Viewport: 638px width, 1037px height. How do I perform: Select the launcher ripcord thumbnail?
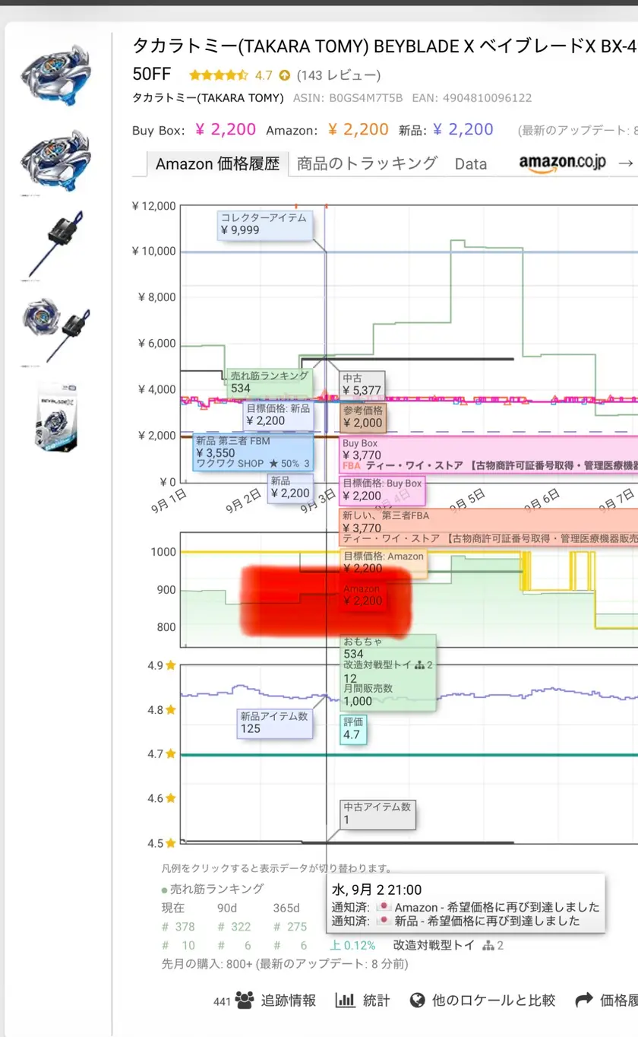click(x=55, y=244)
